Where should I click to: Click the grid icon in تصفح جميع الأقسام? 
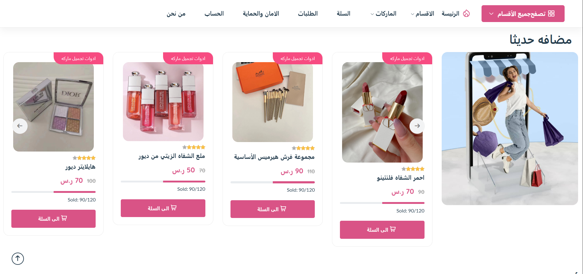pyautogui.click(x=551, y=13)
